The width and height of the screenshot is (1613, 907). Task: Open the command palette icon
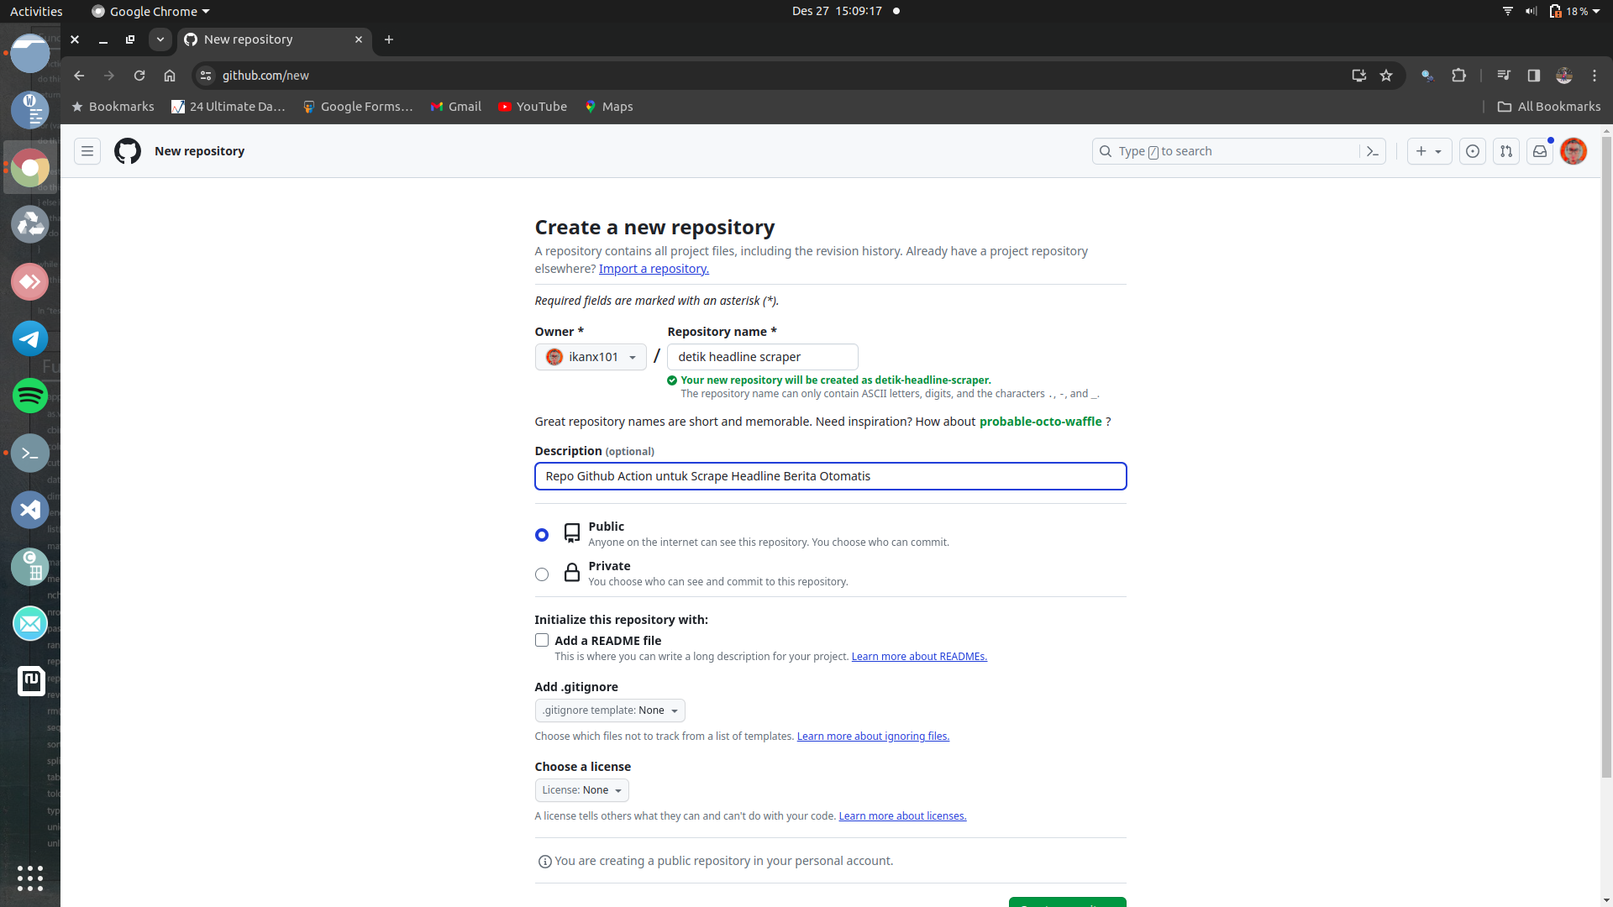[x=1373, y=151]
